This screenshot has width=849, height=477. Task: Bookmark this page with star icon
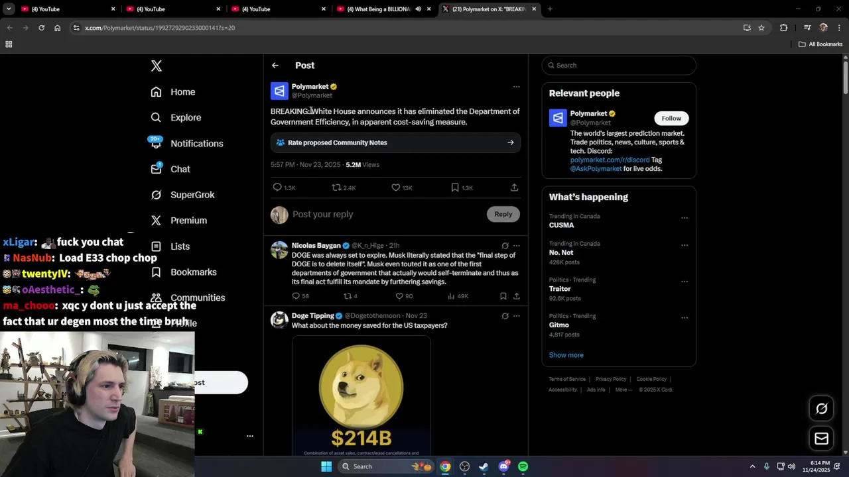tap(761, 28)
